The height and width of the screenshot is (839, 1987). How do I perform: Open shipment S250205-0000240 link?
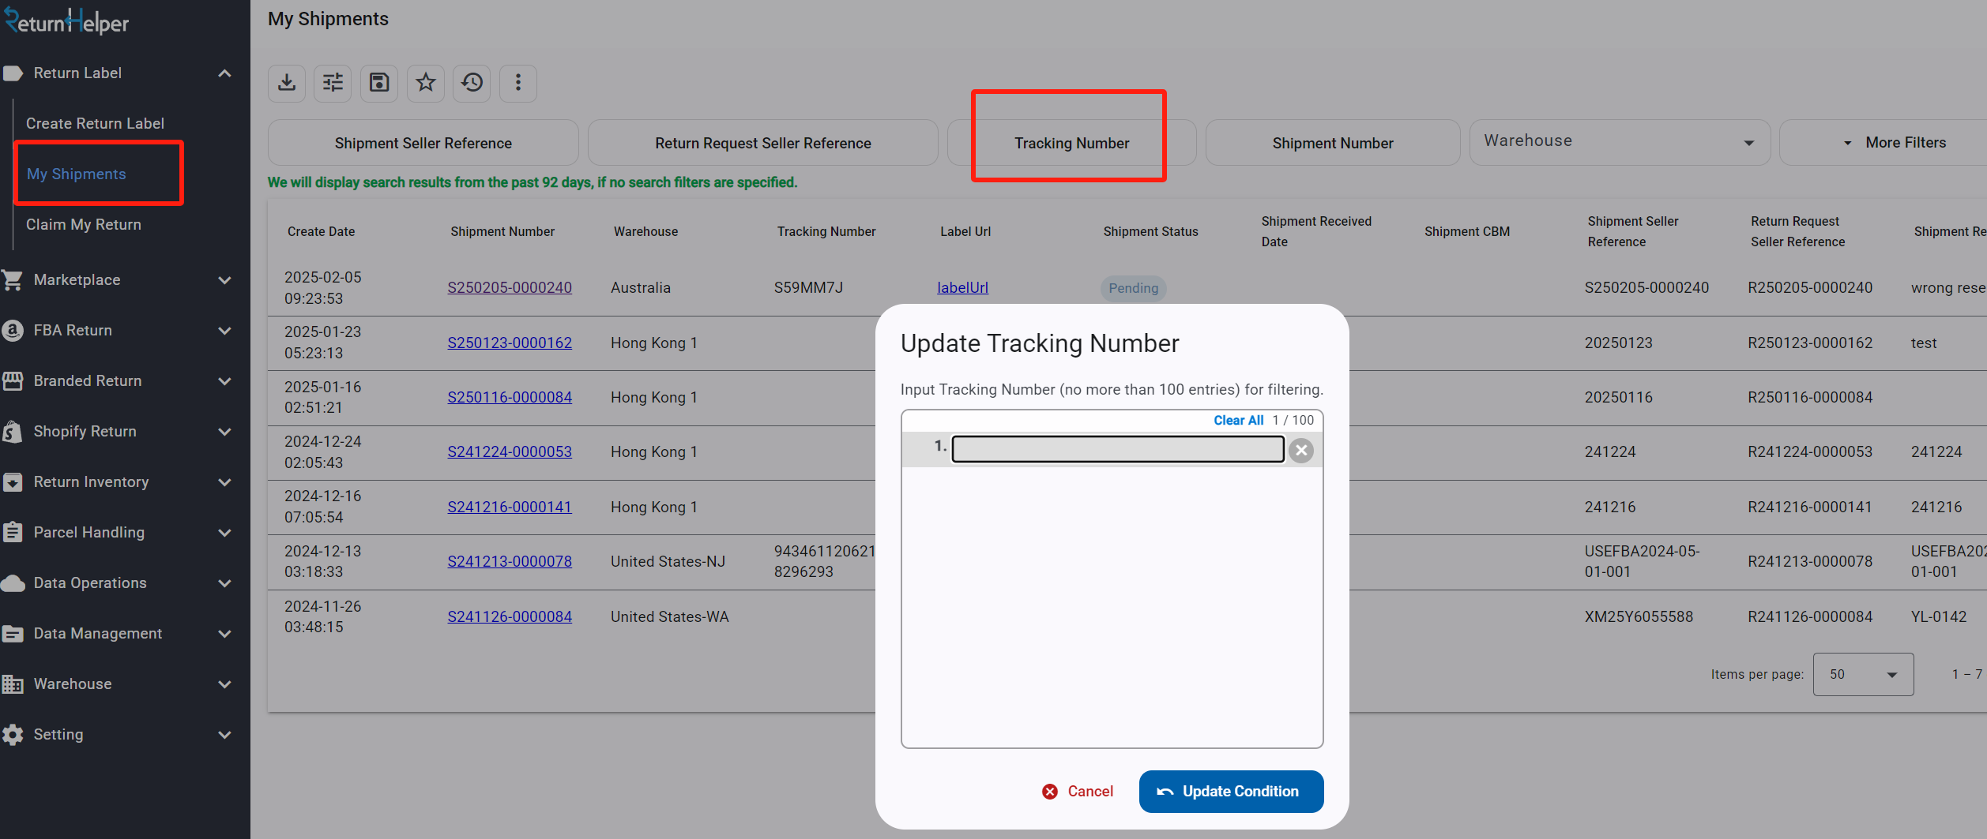(510, 288)
